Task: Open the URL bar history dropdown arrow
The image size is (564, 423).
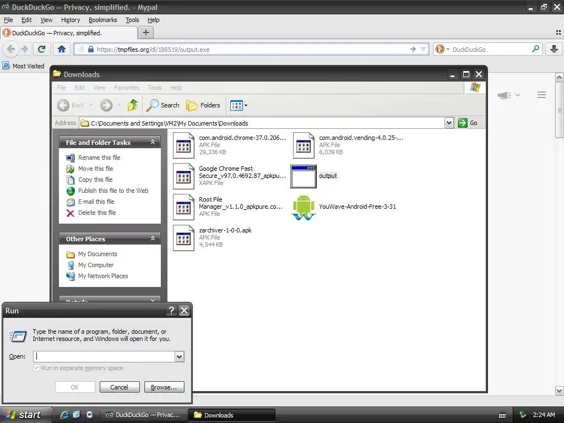Action: click(424, 49)
